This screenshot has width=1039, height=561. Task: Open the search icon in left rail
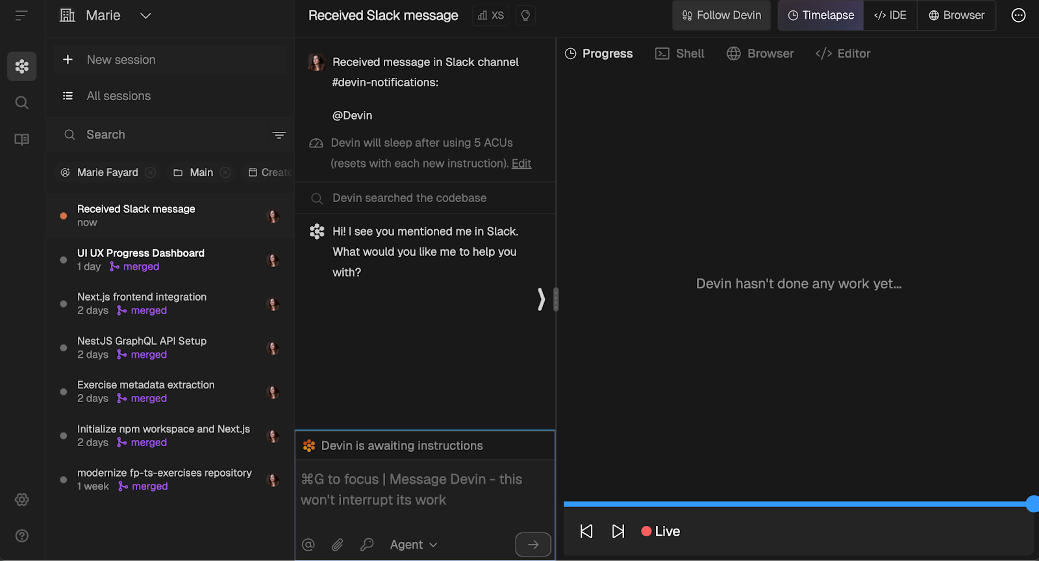[21, 103]
